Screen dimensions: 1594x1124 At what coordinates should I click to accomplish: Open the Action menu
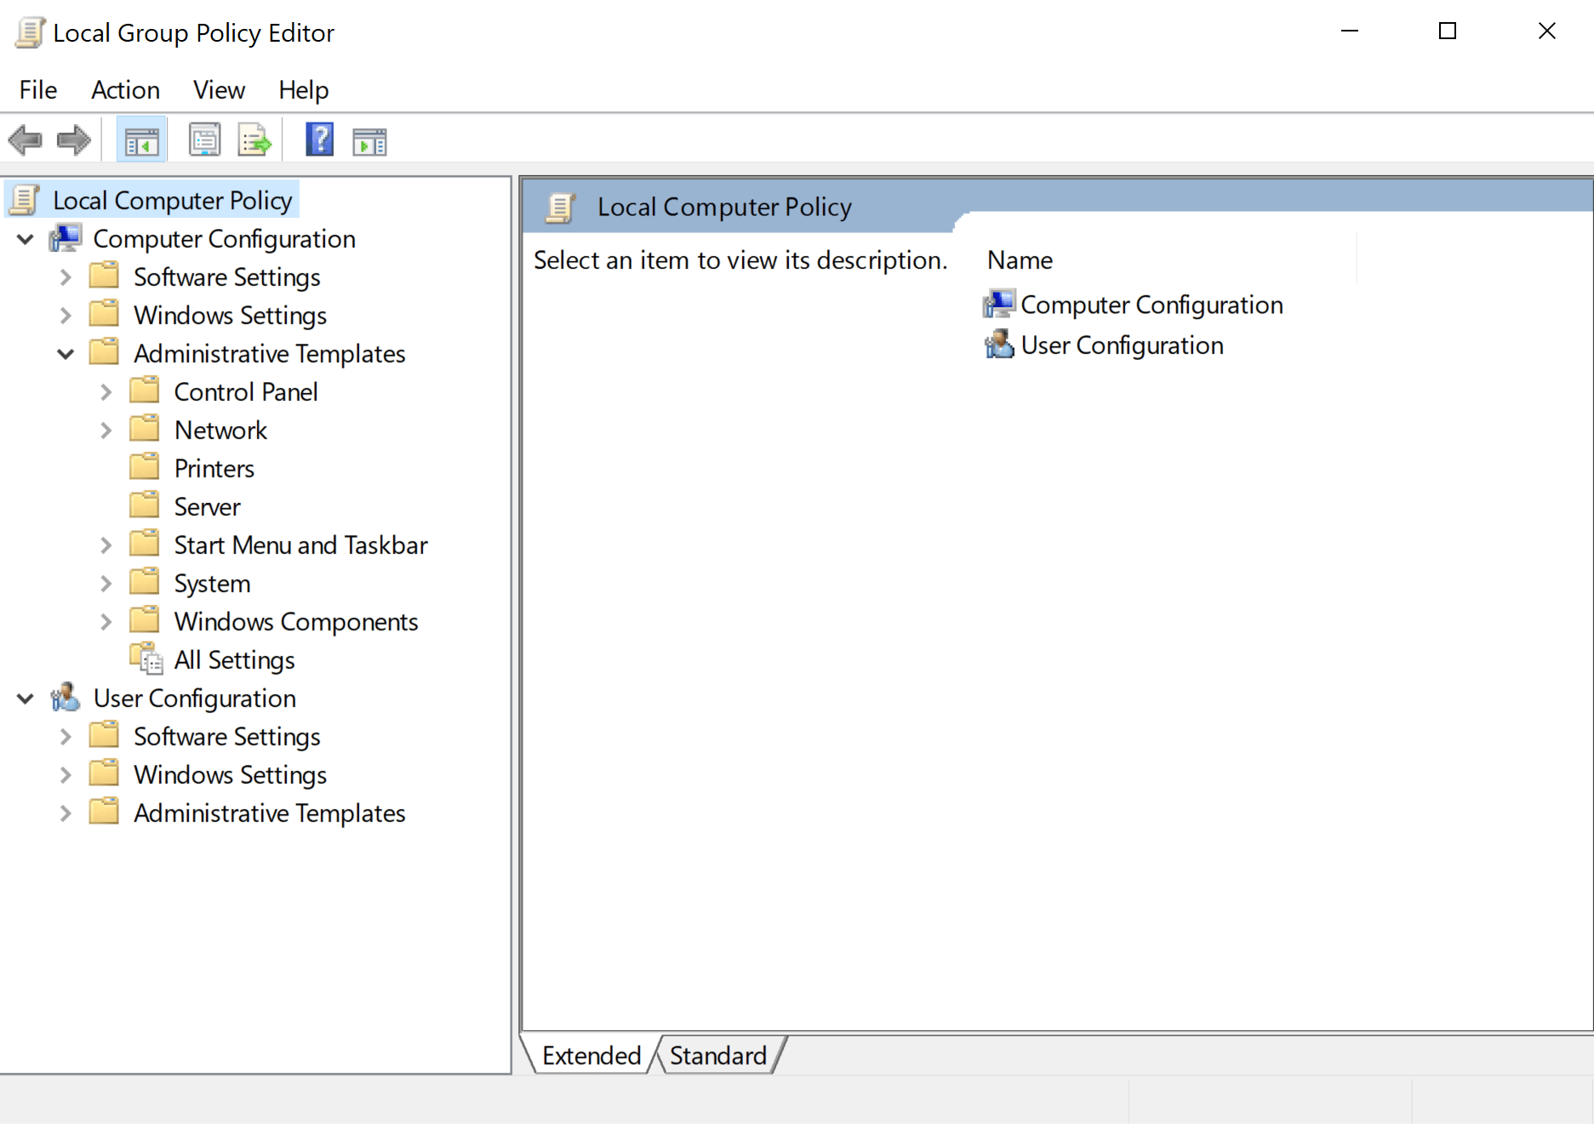(x=125, y=89)
